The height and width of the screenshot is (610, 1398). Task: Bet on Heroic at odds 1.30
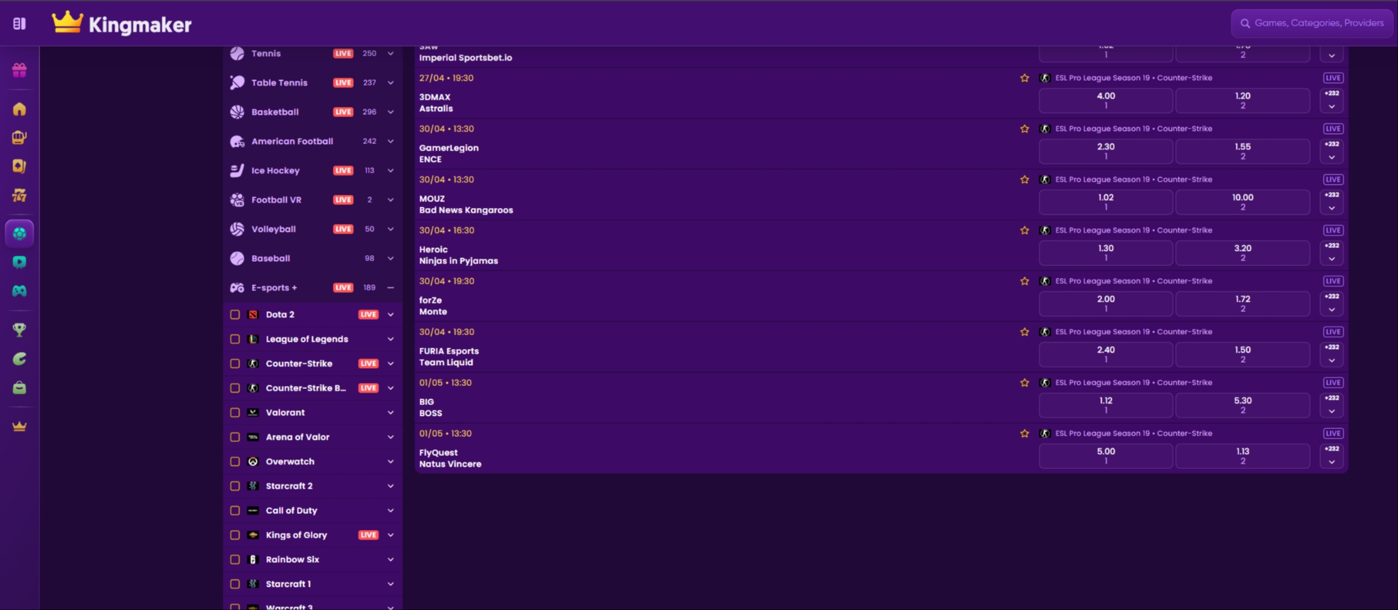click(x=1106, y=253)
